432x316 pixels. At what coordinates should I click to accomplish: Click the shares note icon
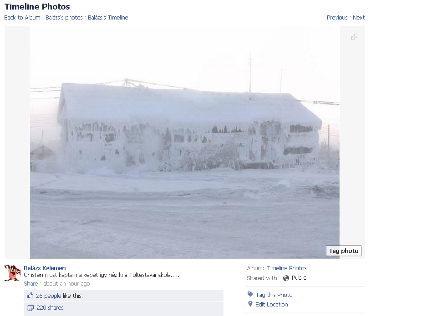[30, 308]
